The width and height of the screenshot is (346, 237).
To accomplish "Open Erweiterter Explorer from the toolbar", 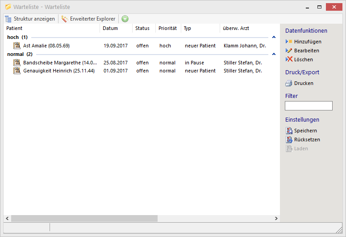I will coord(88,19).
